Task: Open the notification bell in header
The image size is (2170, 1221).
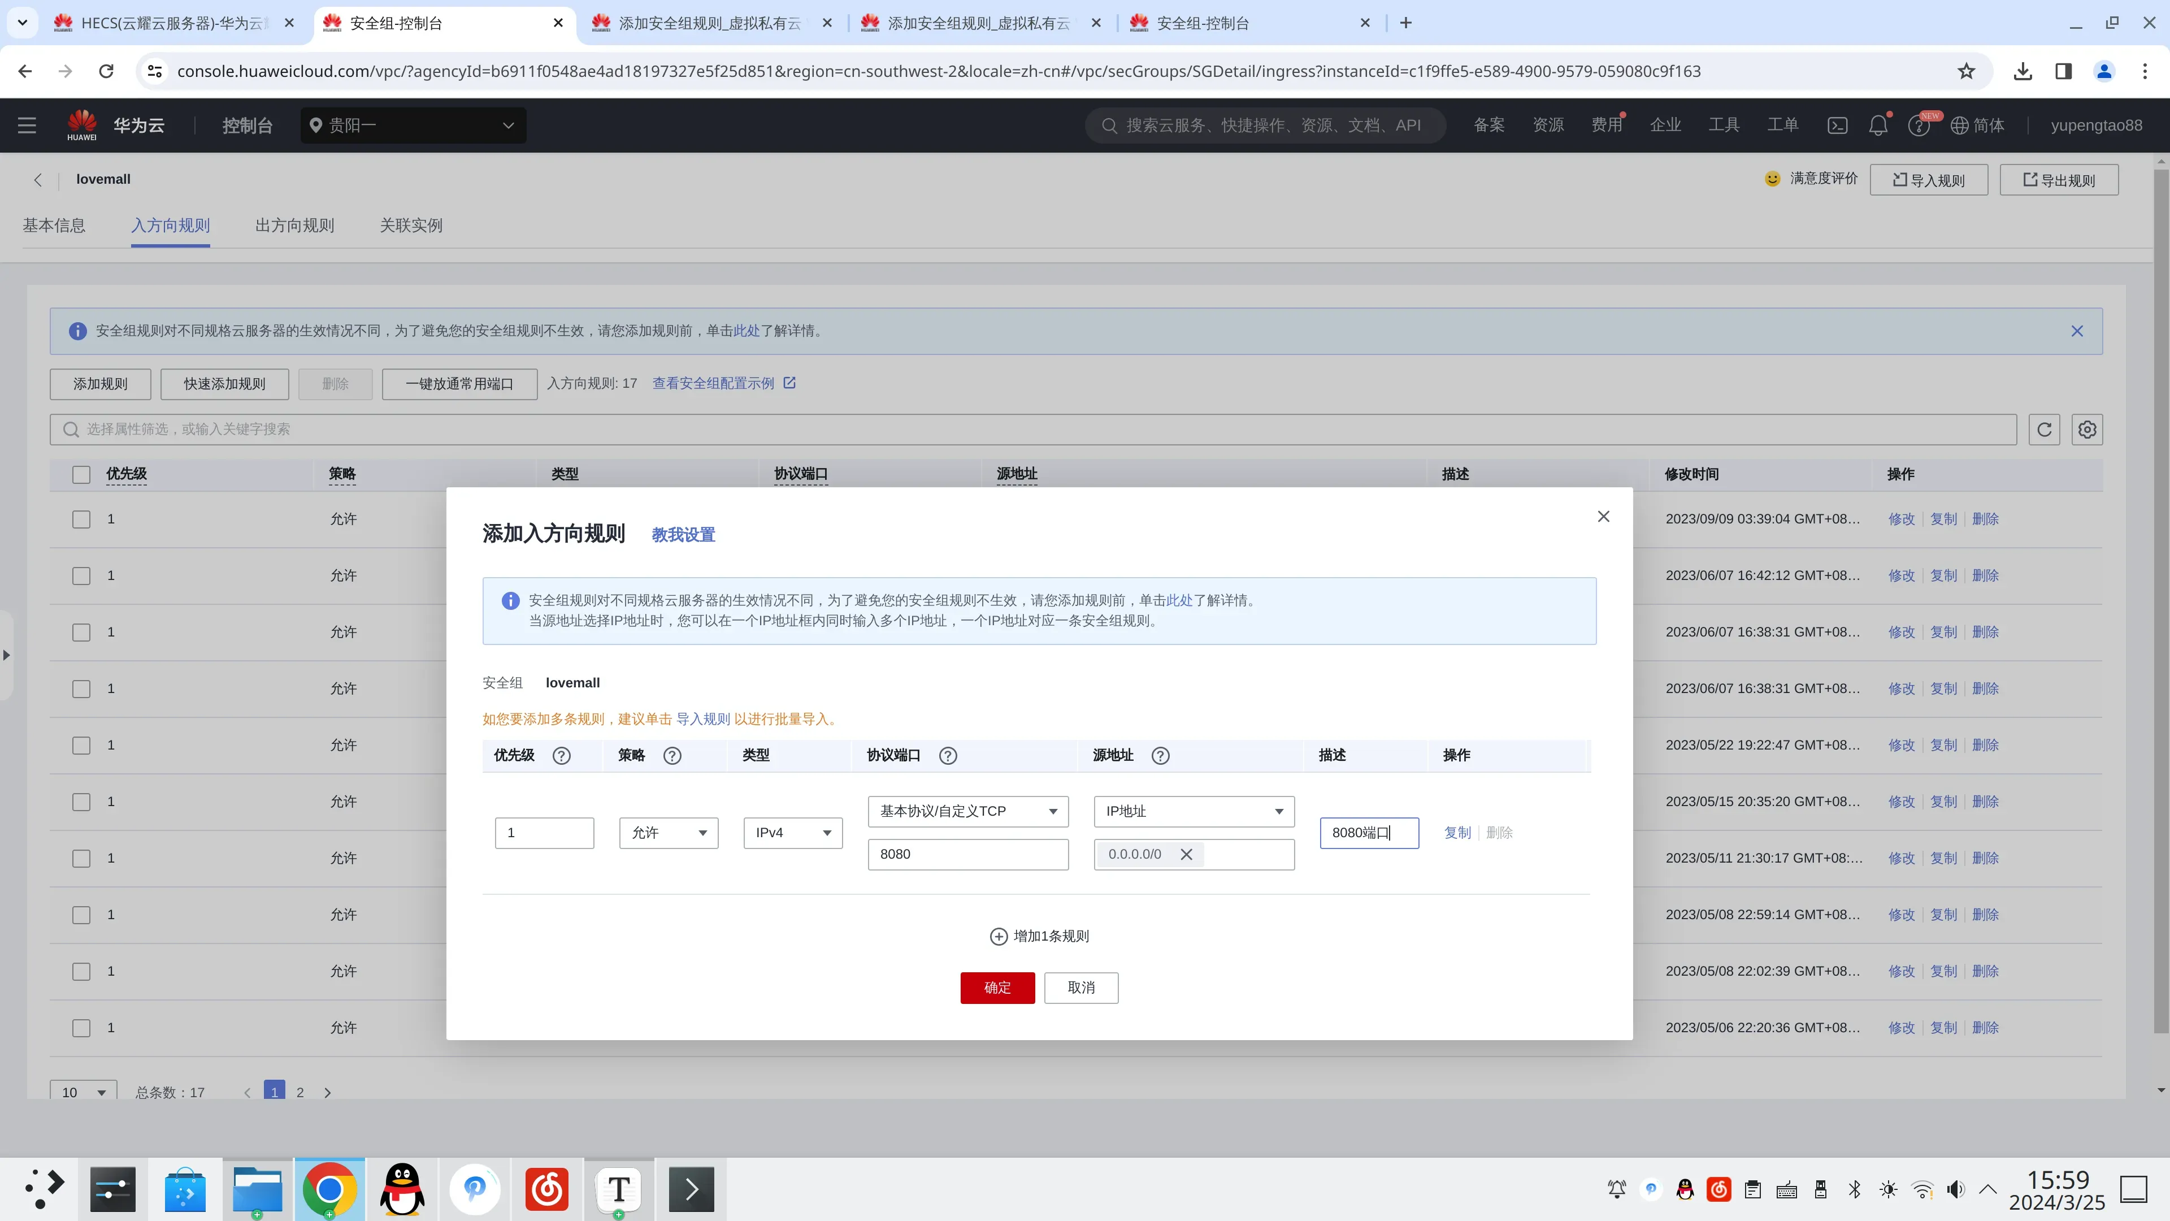Action: (x=1878, y=125)
